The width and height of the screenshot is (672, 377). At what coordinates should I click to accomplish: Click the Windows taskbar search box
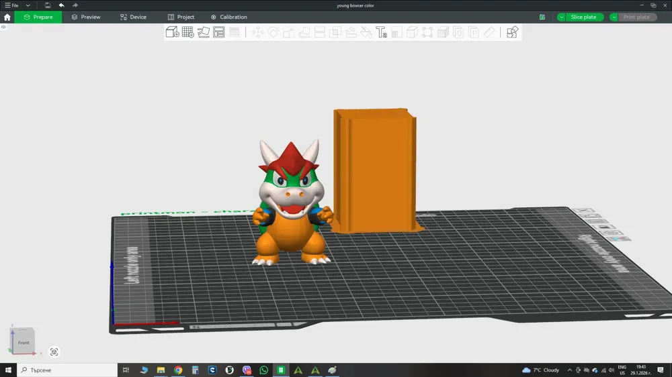67,370
